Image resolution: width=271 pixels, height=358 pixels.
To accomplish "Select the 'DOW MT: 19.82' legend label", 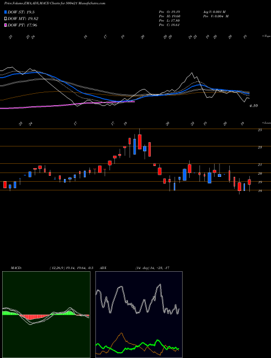I will coord(23,19).
